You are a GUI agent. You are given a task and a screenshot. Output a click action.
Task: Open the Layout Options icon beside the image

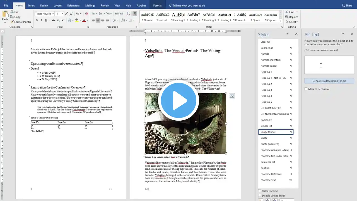pos(231,96)
